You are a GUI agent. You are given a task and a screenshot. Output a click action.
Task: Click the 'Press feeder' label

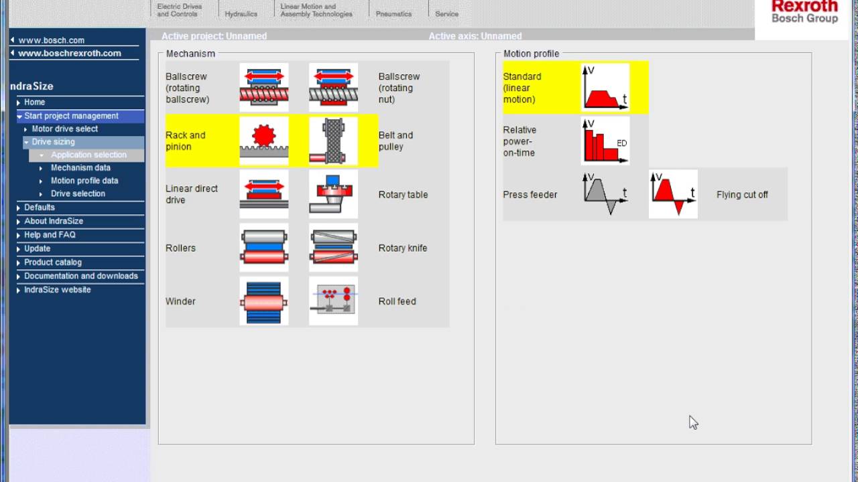[530, 195]
